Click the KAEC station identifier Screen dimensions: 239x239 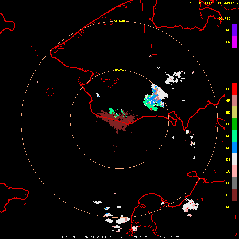click(136, 237)
